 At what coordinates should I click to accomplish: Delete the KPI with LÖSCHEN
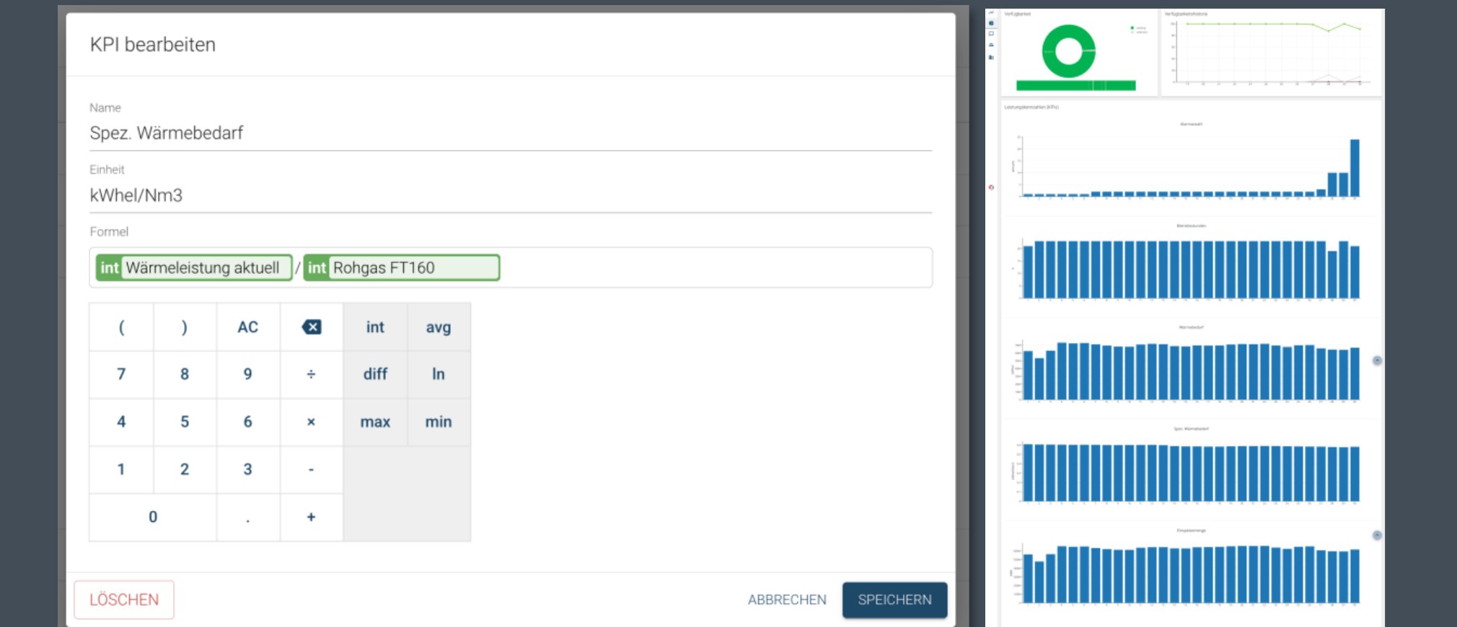point(124,600)
